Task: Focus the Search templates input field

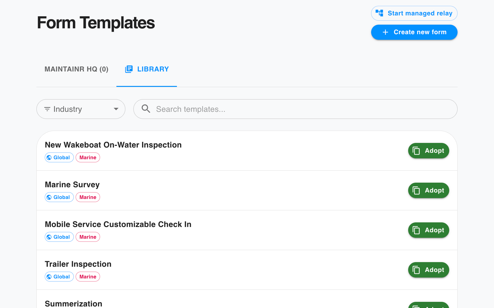Action: (x=303, y=109)
